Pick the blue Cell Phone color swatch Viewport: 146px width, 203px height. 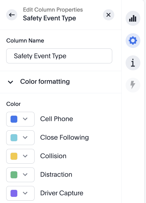[14, 119]
